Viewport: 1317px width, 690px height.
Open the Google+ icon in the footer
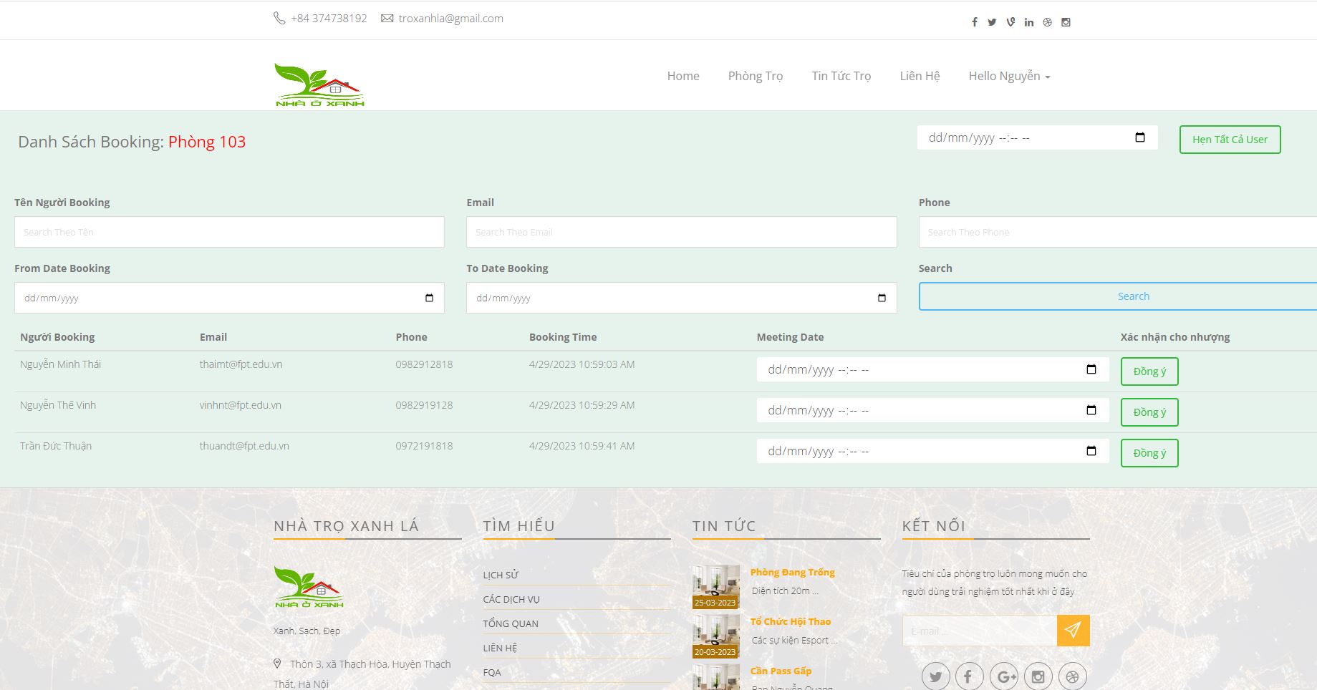click(x=1004, y=675)
